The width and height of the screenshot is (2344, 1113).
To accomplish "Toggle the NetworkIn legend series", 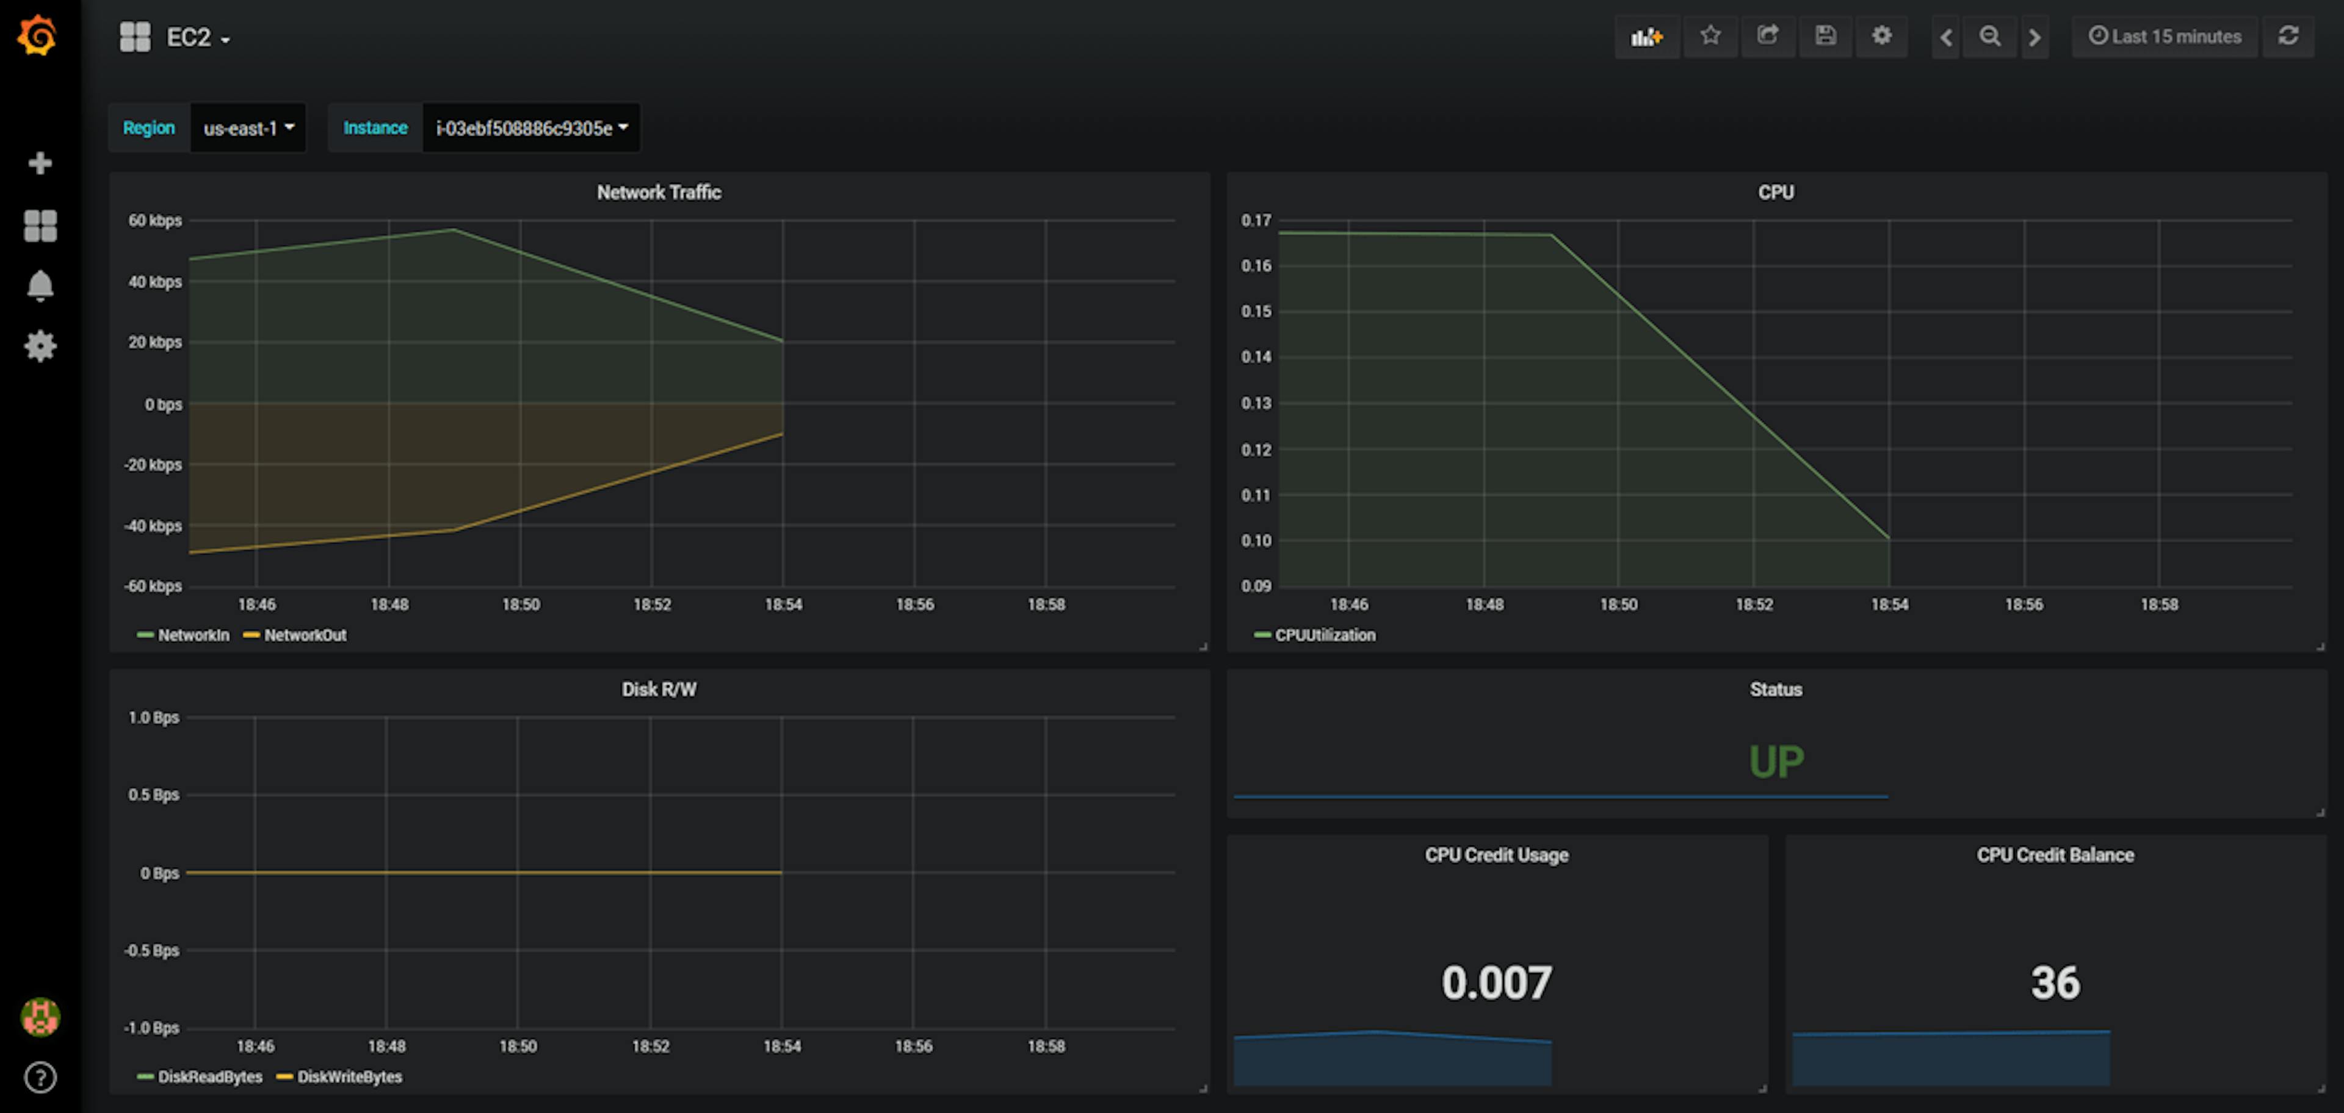I will coord(193,635).
